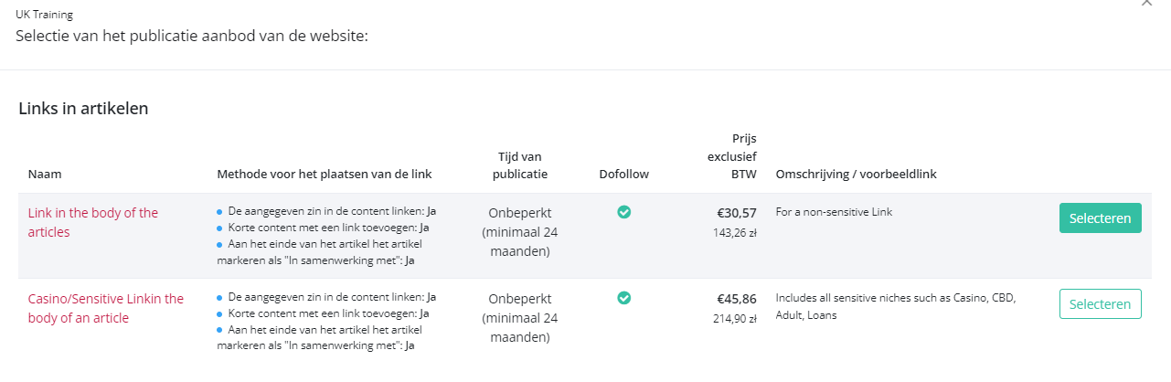
Task: Click the Dofollow column header
Action: point(623,174)
